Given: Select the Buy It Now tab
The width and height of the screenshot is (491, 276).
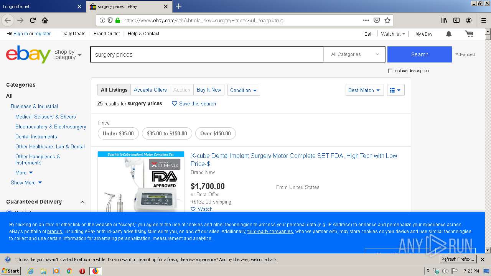Looking at the screenshot, I should [x=209, y=90].
